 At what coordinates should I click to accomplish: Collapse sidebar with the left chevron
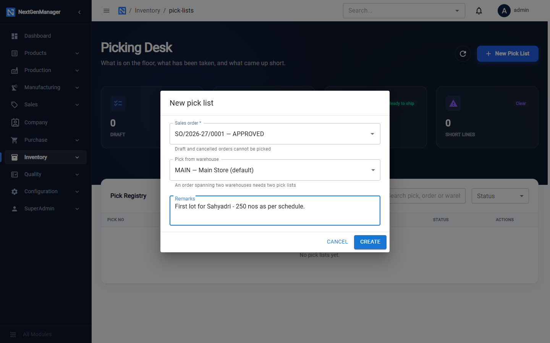click(x=79, y=12)
